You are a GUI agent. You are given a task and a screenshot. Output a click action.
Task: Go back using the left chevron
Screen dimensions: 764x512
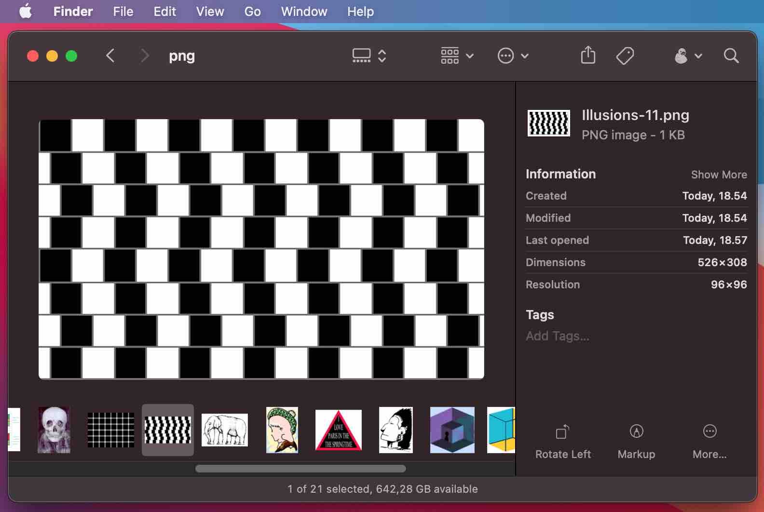point(110,56)
